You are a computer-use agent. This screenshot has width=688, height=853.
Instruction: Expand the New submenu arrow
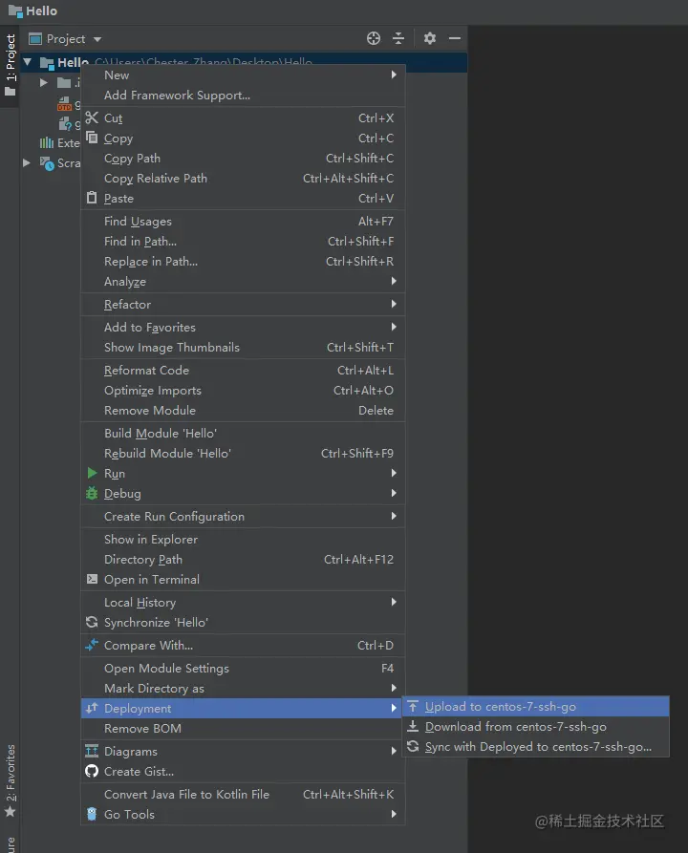point(394,75)
